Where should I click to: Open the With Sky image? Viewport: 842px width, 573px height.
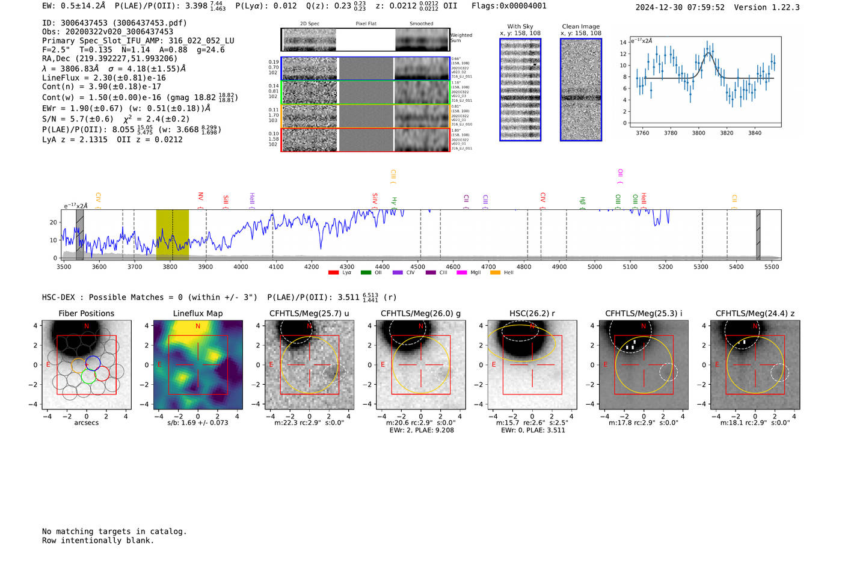520,90
